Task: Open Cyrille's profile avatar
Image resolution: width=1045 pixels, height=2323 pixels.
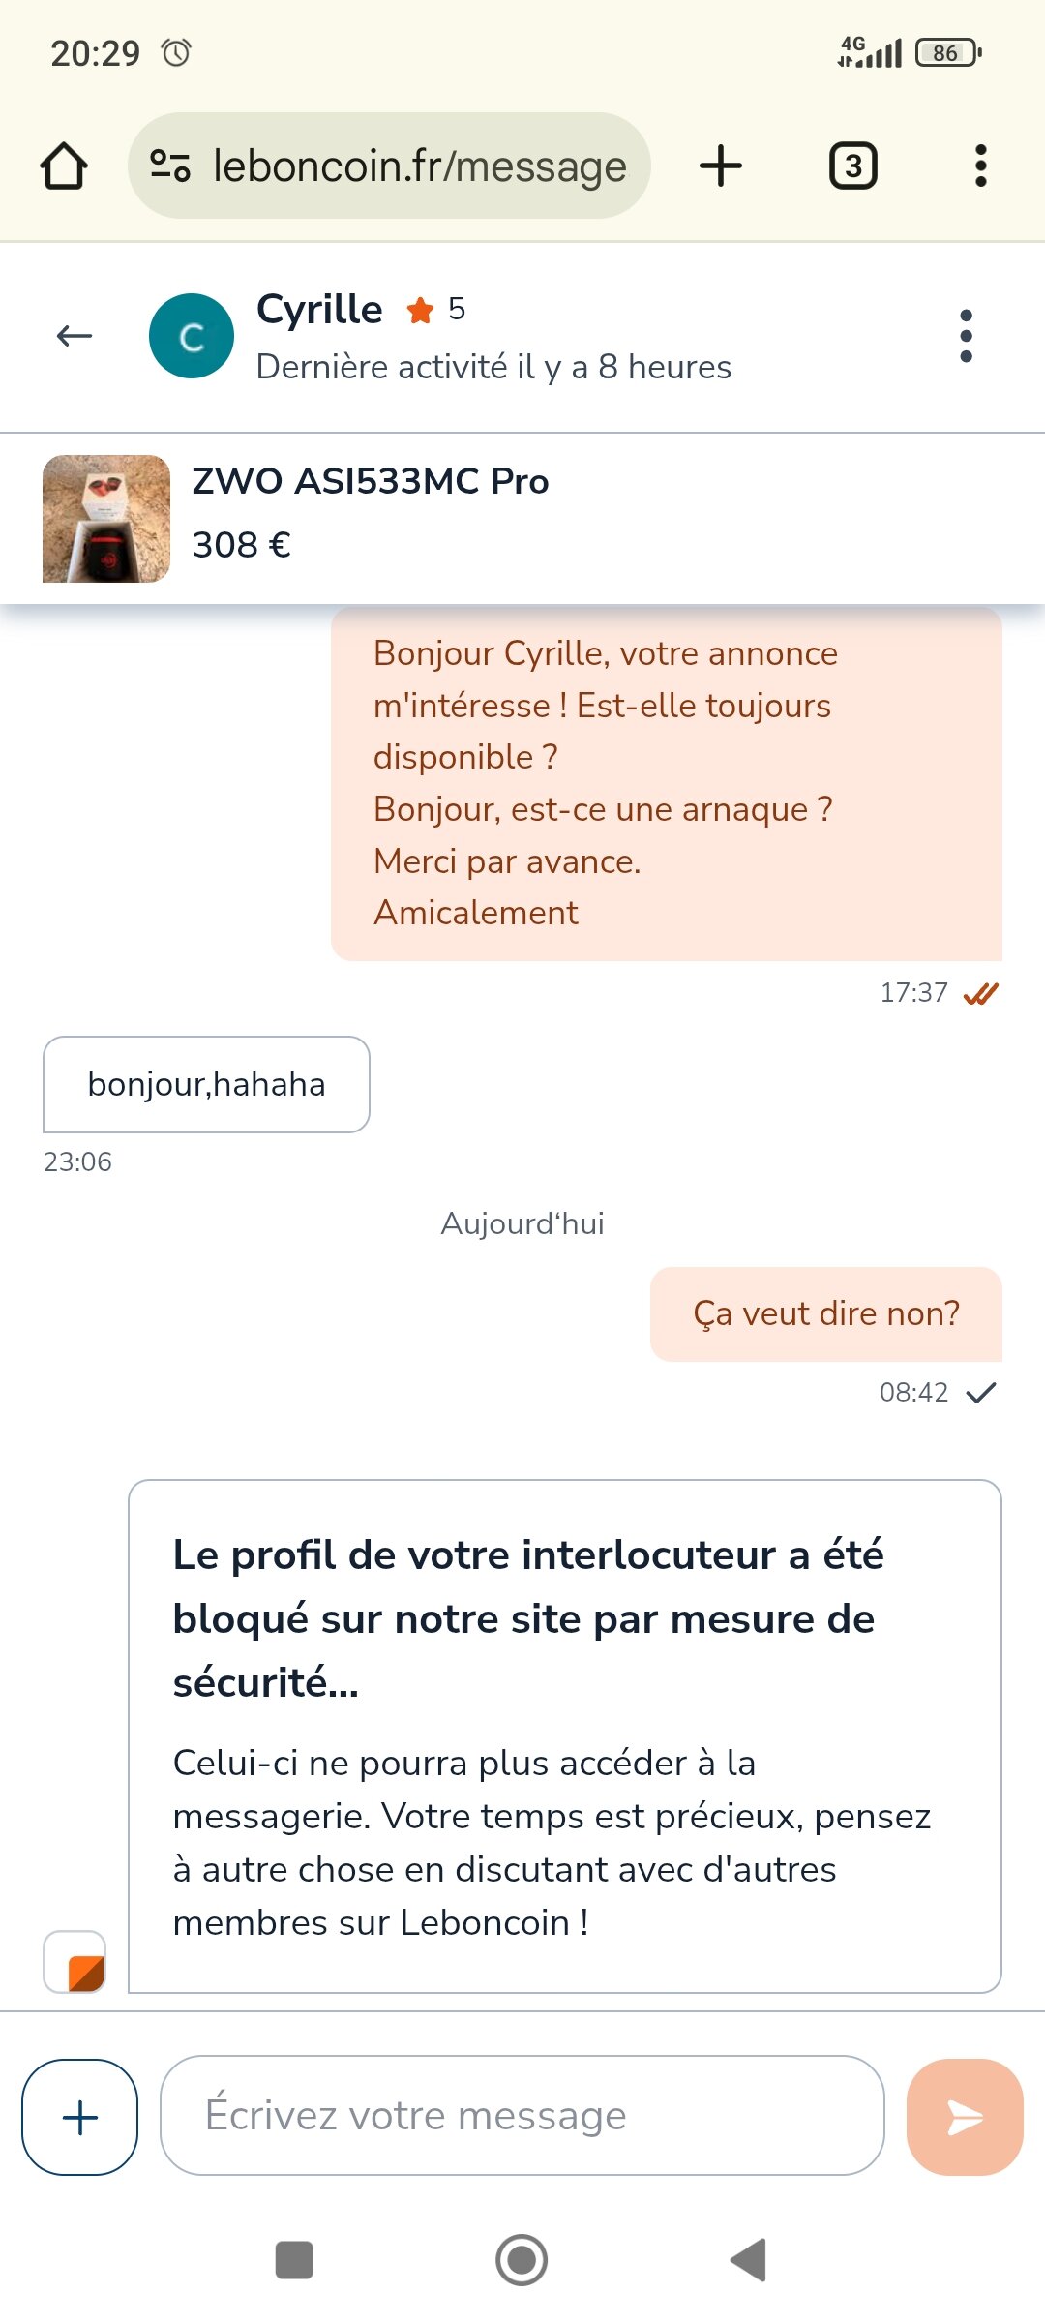Action: tap(192, 336)
